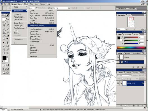The image size is (148, 111).
Task: Choose Brightness/Contrast from Adjustments submenu
Action: click(x=42, y=26)
